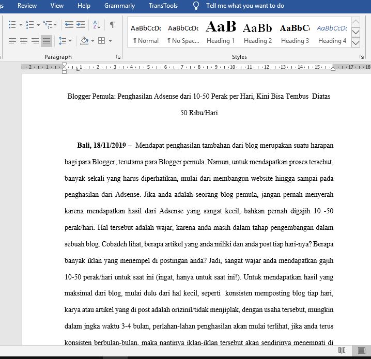Click the Borders icon

coord(102,41)
